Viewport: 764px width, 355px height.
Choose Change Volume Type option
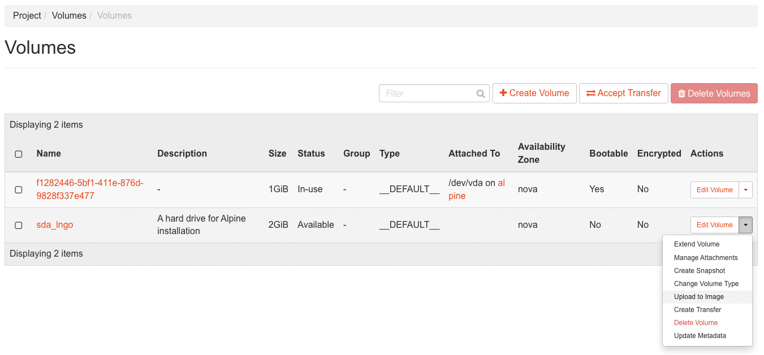pos(706,284)
